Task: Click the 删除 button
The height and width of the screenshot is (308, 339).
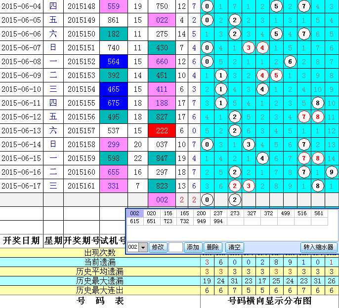Action: (x=212, y=247)
